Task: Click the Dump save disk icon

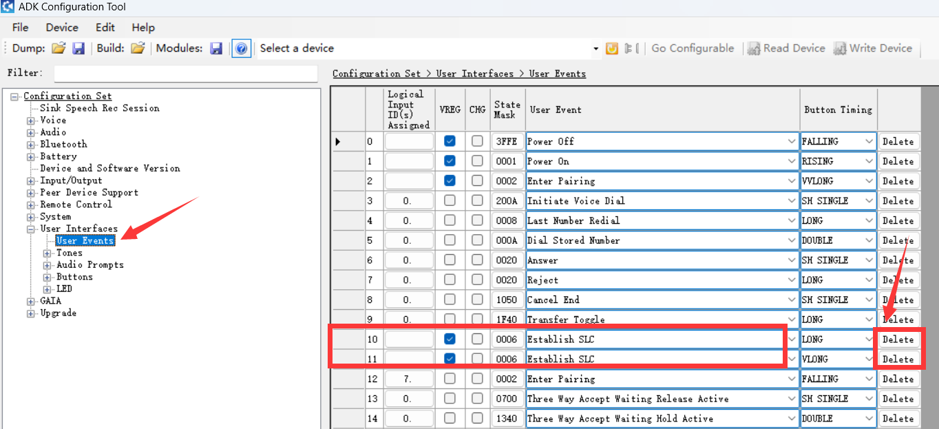Action: coord(78,48)
